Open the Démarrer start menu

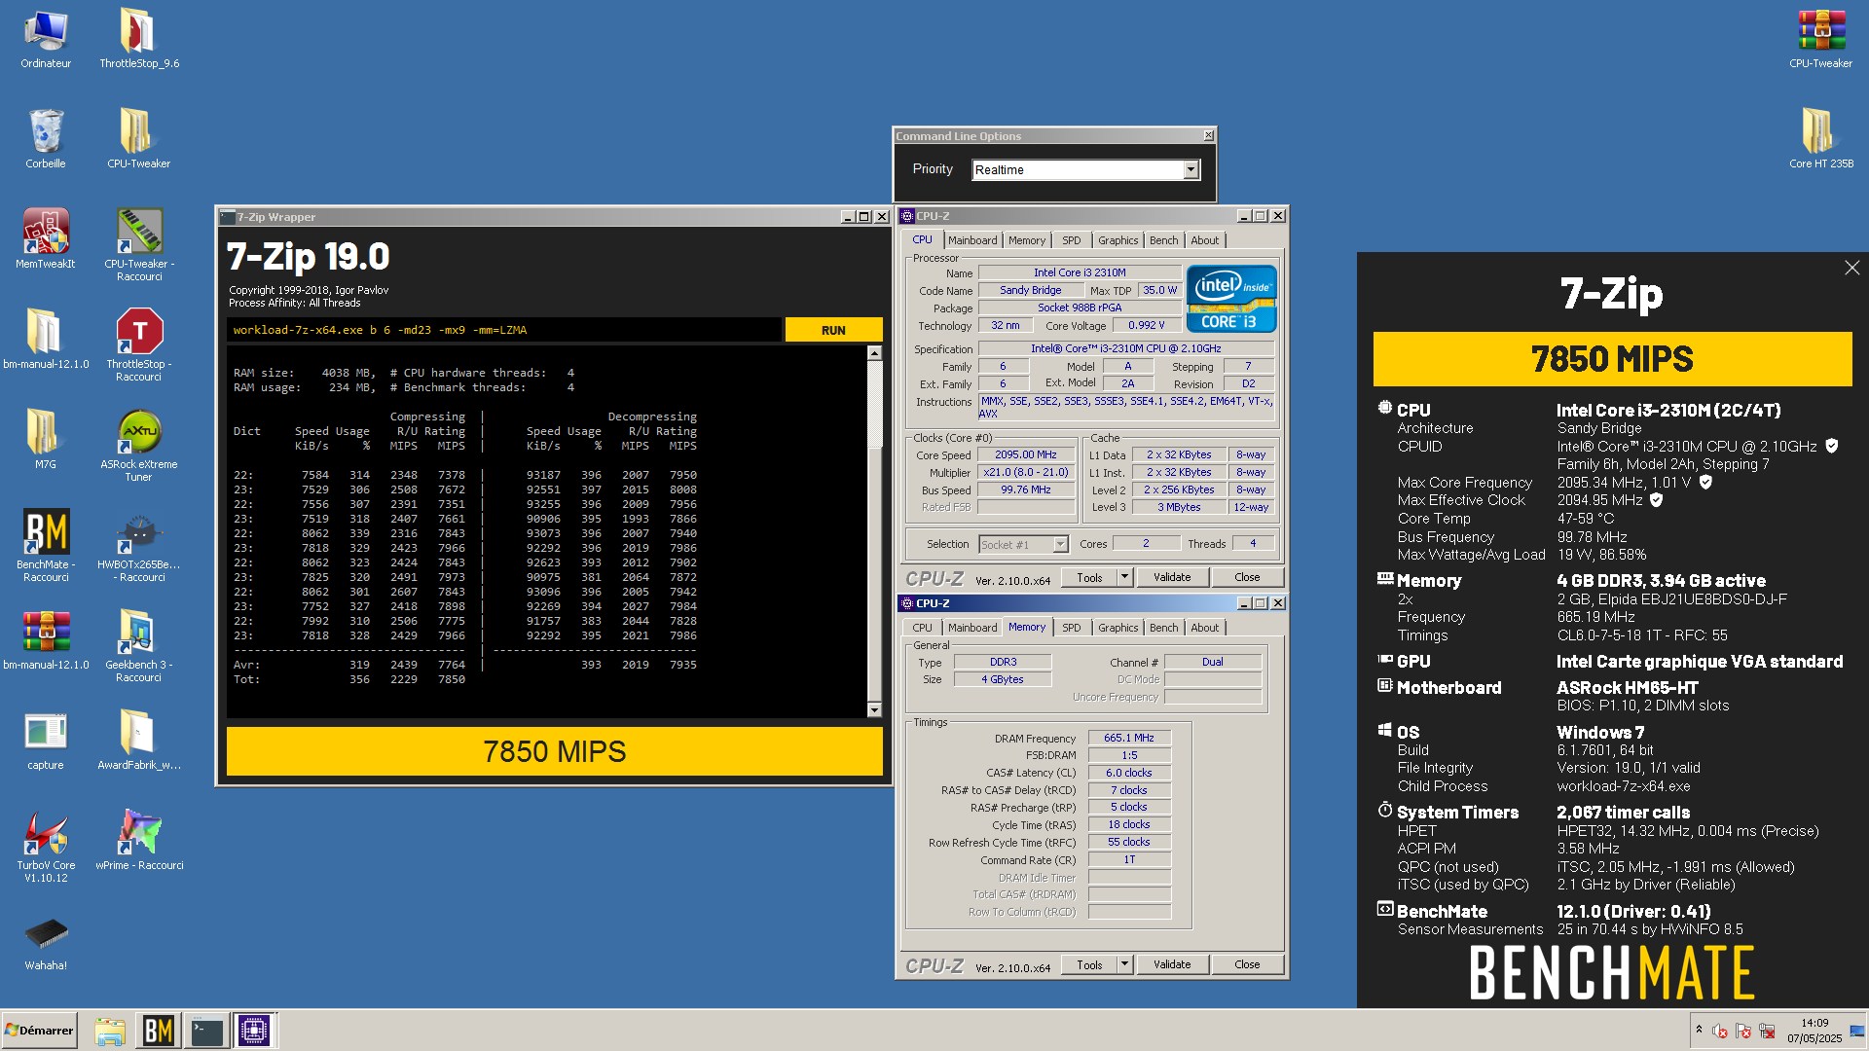tap(39, 1031)
